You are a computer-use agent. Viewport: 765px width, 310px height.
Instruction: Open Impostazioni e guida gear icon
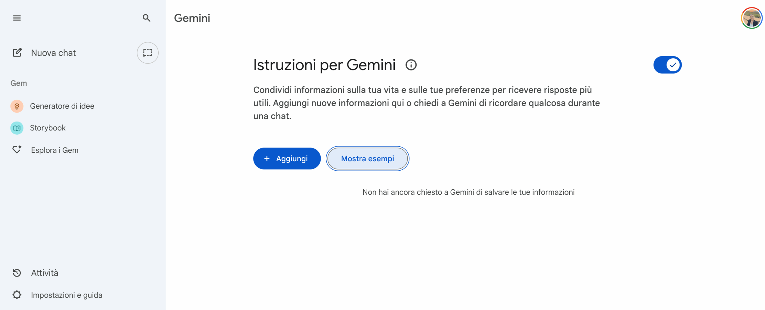coord(17,295)
